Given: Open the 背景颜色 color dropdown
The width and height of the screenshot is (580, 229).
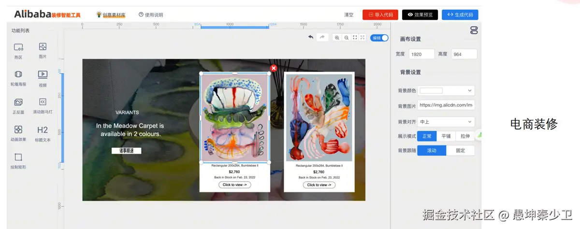Looking at the screenshot, I should (446, 90).
